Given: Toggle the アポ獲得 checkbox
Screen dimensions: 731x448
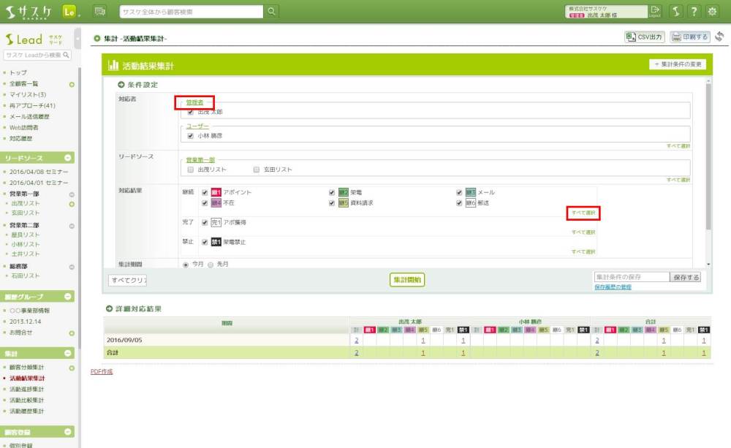Looking at the screenshot, I should [205, 222].
